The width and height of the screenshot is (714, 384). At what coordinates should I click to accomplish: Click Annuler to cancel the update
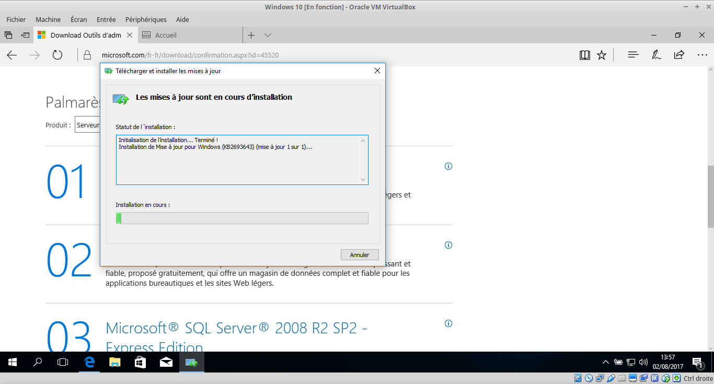pos(360,255)
